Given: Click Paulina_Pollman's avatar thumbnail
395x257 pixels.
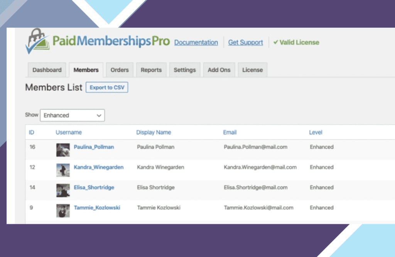Looking at the screenshot, I should click(x=63, y=150).
